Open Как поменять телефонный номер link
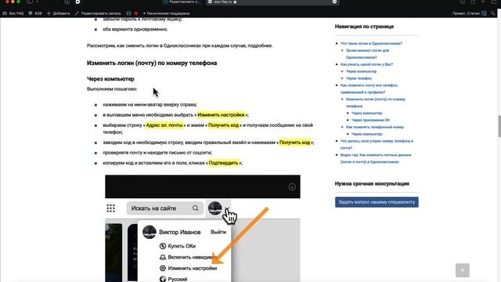The width and height of the screenshot is (501, 282). click(x=375, y=127)
